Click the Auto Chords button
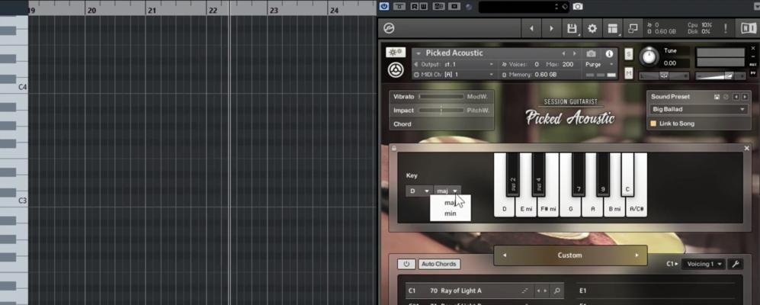Screen dimensions: 760x305 pyautogui.click(x=438, y=265)
